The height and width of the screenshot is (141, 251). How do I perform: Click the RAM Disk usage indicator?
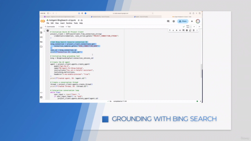pyautogui.click(x=189, y=27)
